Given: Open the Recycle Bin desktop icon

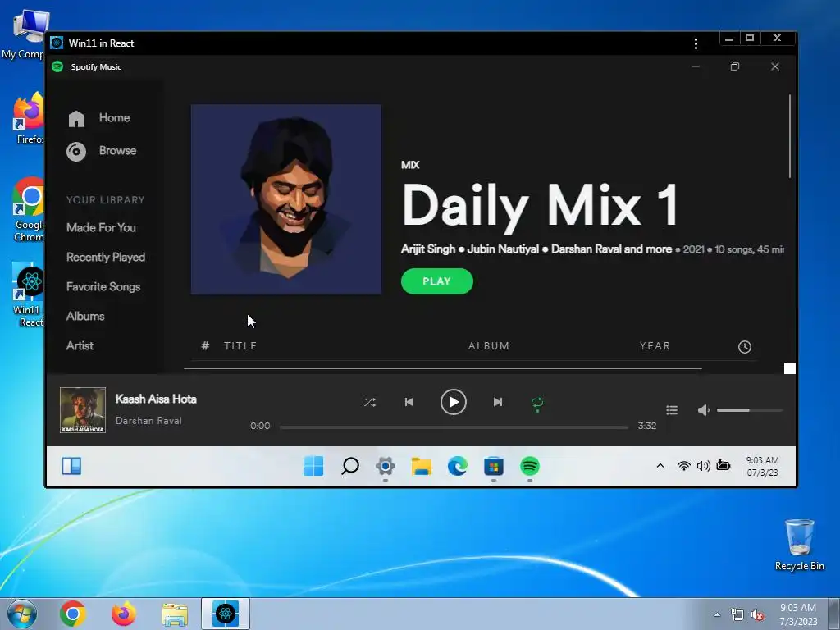Looking at the screenshot, I should 799,545.
